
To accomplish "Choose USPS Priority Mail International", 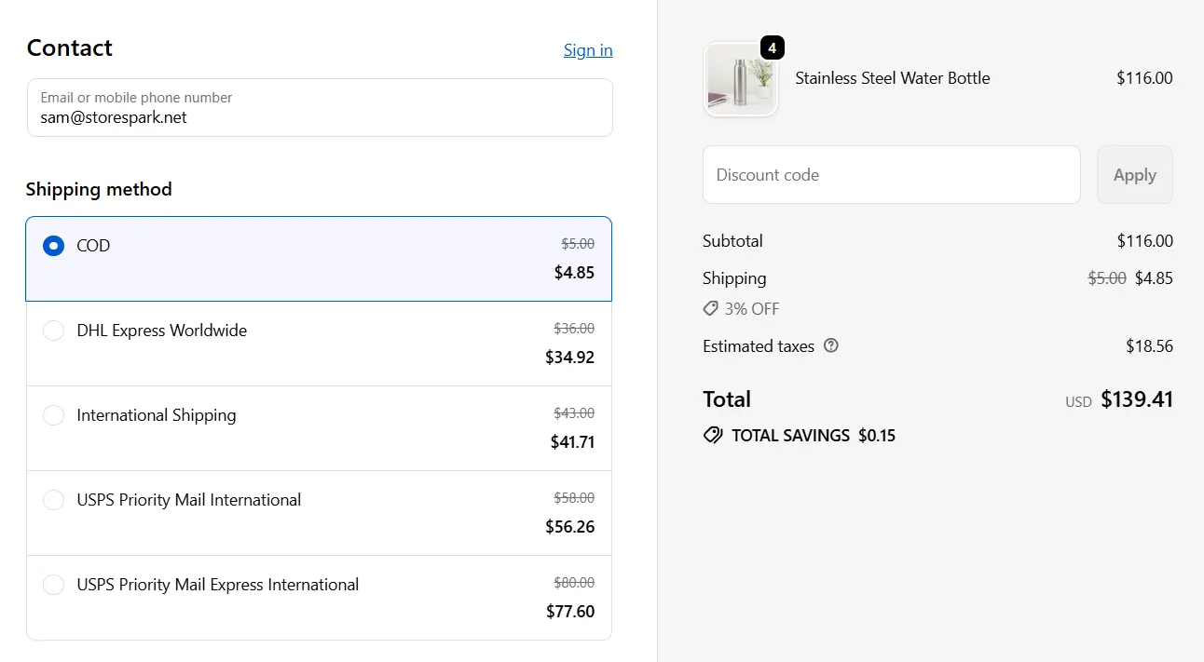I will [x=53, y=500].
